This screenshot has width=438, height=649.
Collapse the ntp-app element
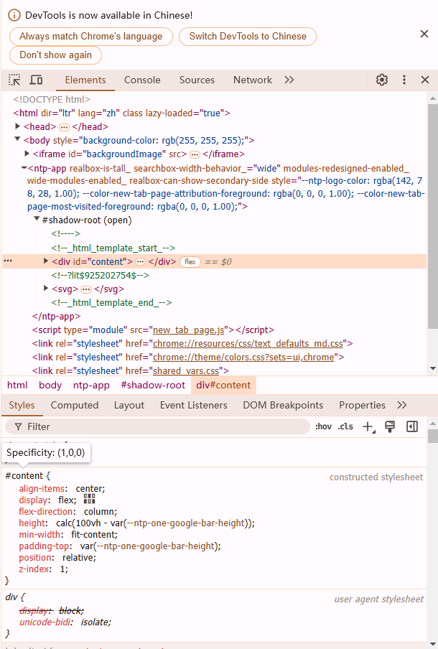[x=24, y=167]
